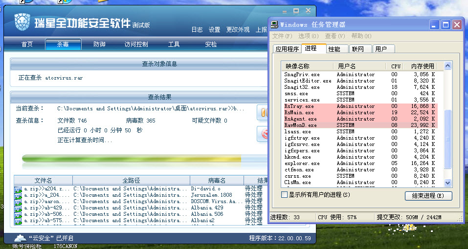Sort processes by 映像名称 column
The width and height of the screenshot is (468, 249).
coord(307,66)
